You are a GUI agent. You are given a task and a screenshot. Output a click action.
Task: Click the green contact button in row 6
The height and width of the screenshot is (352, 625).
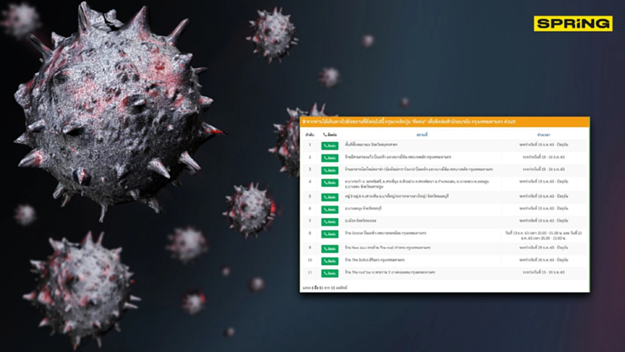[330, 209]
